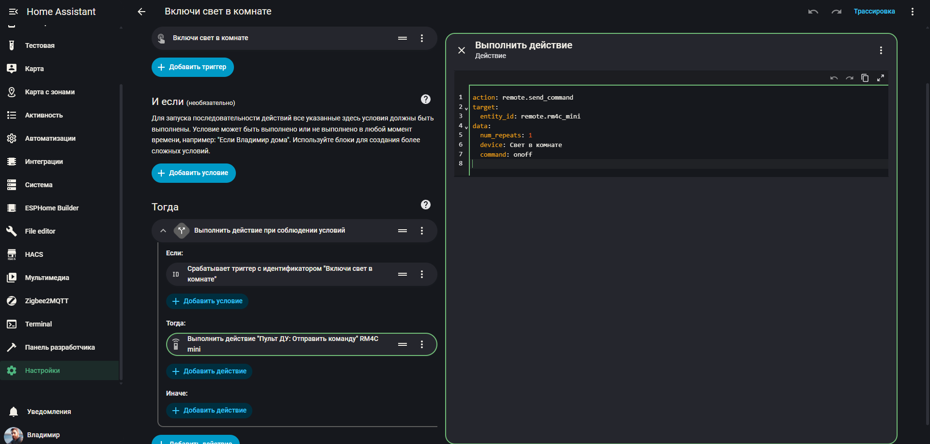Open help for the "Тогда" section
Screen dimensions: 930x444
pyautogui.click(x=425, y=205)
